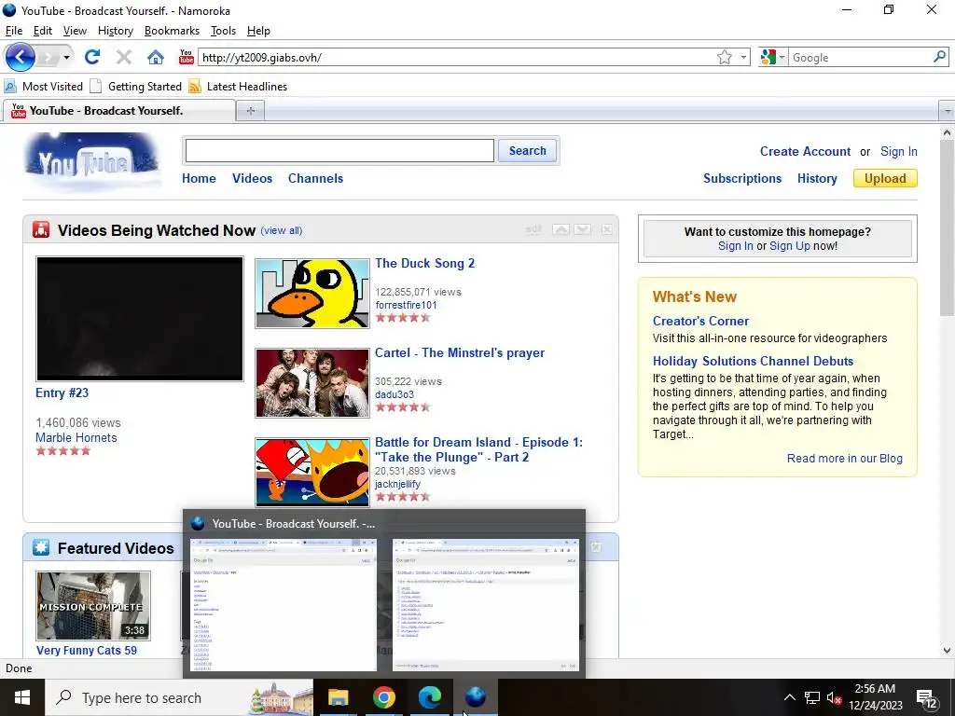Viewport: 955px width, 716px height.
Task: Open Marble Hornets channel link
Action: pyautogui.click(x=76, y=437)
